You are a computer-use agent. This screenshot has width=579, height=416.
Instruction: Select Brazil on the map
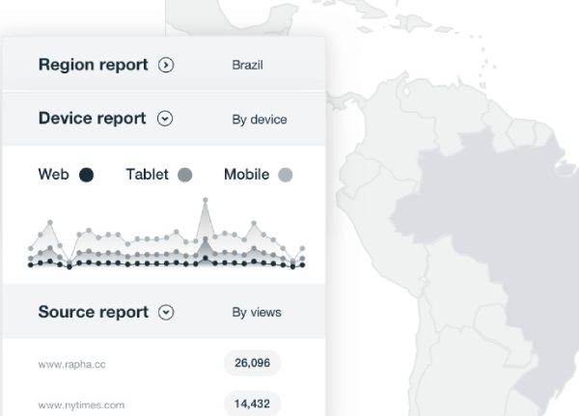point(482,232)
